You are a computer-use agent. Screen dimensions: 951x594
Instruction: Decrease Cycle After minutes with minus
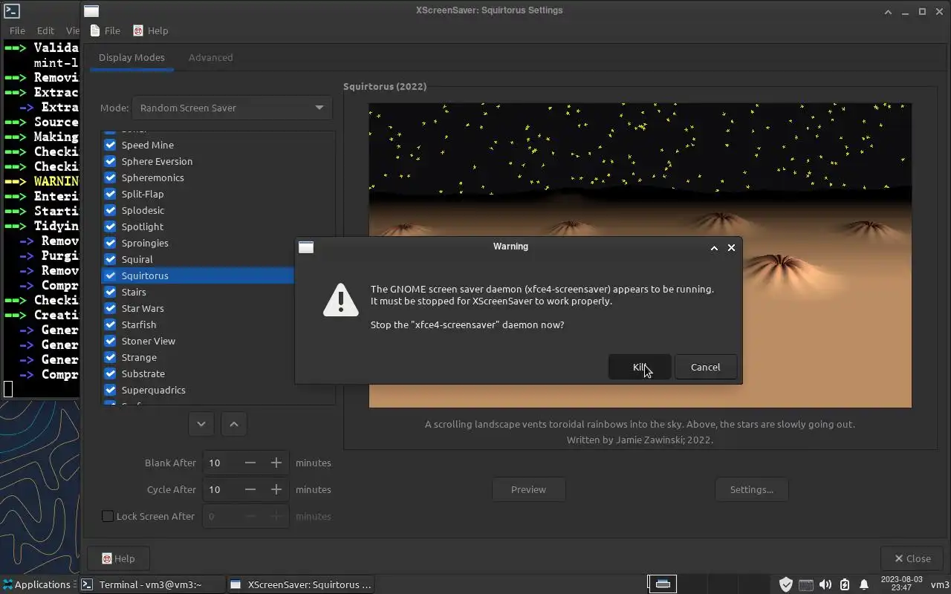click(250, 489)
